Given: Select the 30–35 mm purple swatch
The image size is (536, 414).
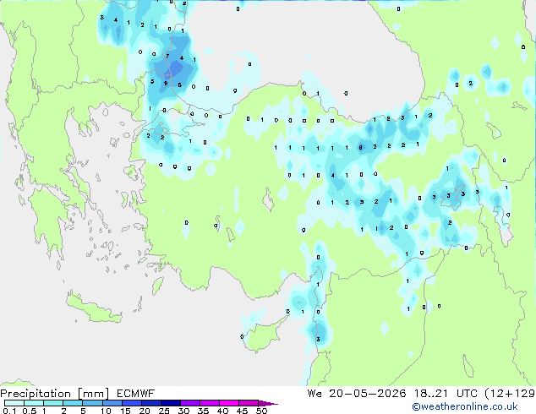Looking at the screenshot, I should click(190, 403).
